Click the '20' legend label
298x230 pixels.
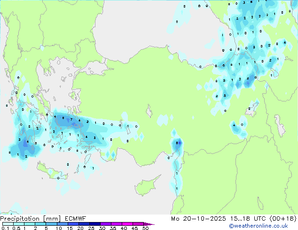(x=80, y=228)
